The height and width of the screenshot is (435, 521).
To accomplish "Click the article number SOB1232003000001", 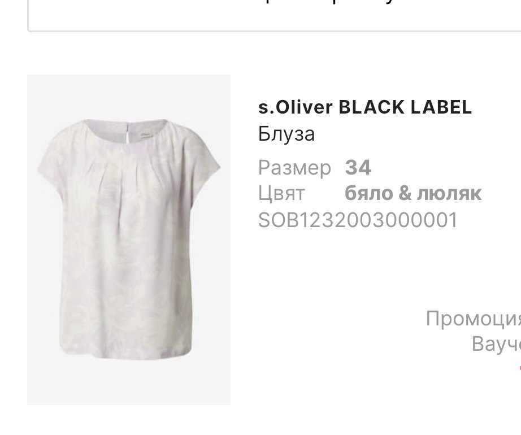I will [x=358, y=220].
